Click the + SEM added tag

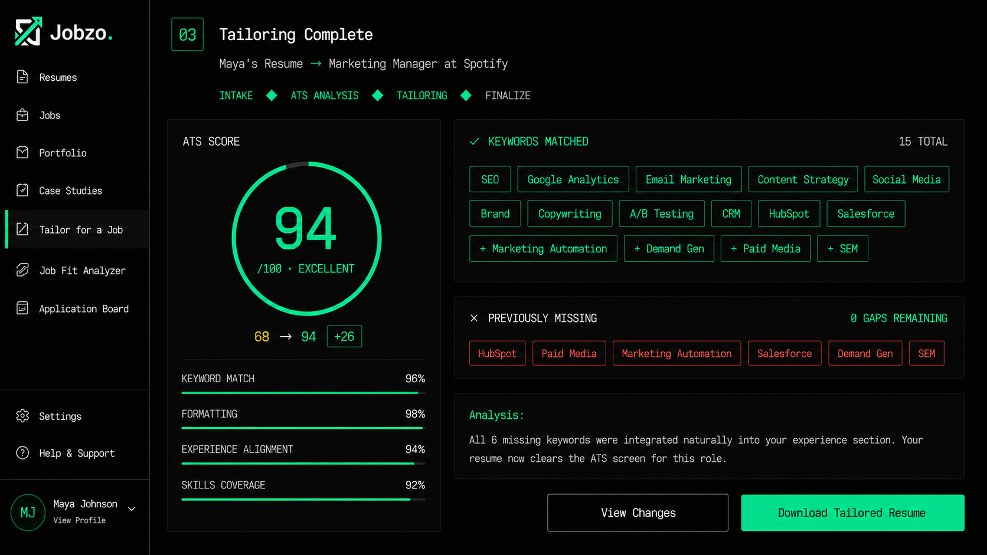click(x=843, y=248)
